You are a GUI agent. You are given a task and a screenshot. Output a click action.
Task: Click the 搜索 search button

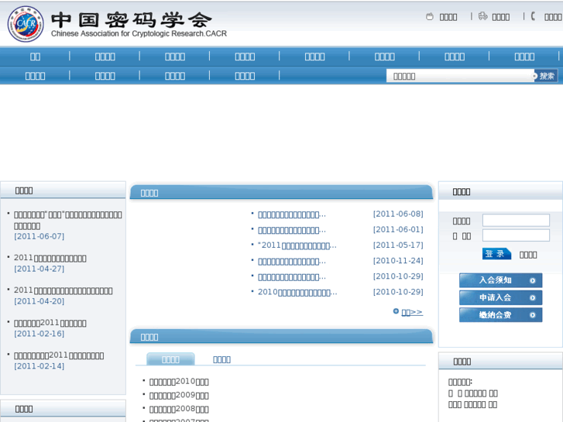[546, 76]
